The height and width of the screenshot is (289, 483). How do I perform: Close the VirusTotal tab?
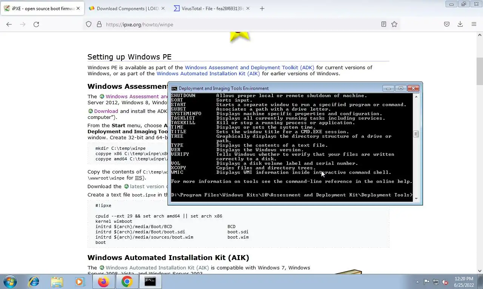click(x=248, y=8)
